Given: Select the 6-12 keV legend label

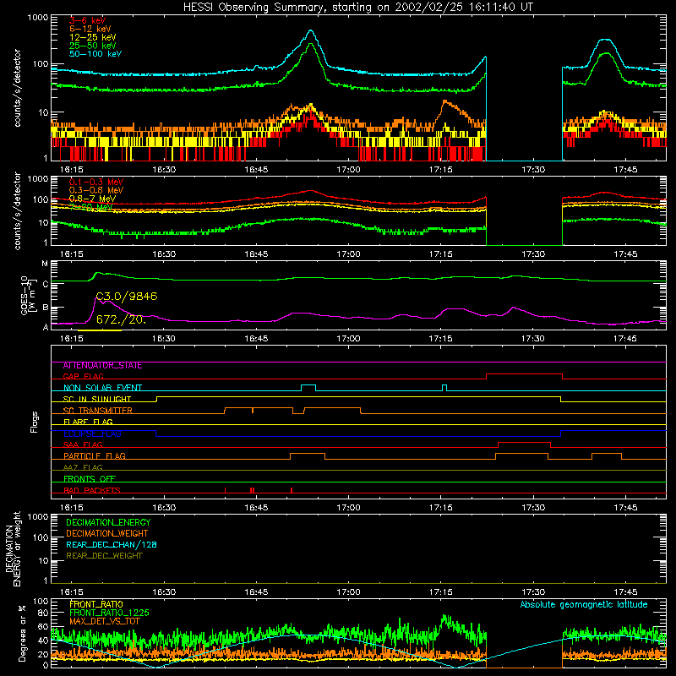Looking at the screenshot, I should pos(90,29).
